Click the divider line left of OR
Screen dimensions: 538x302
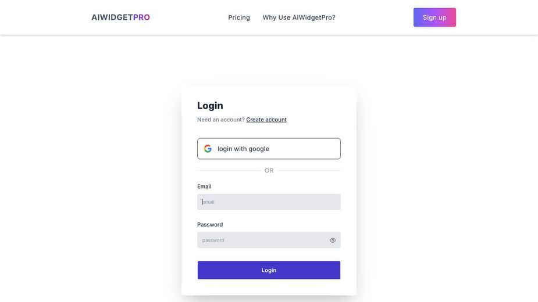229,170
